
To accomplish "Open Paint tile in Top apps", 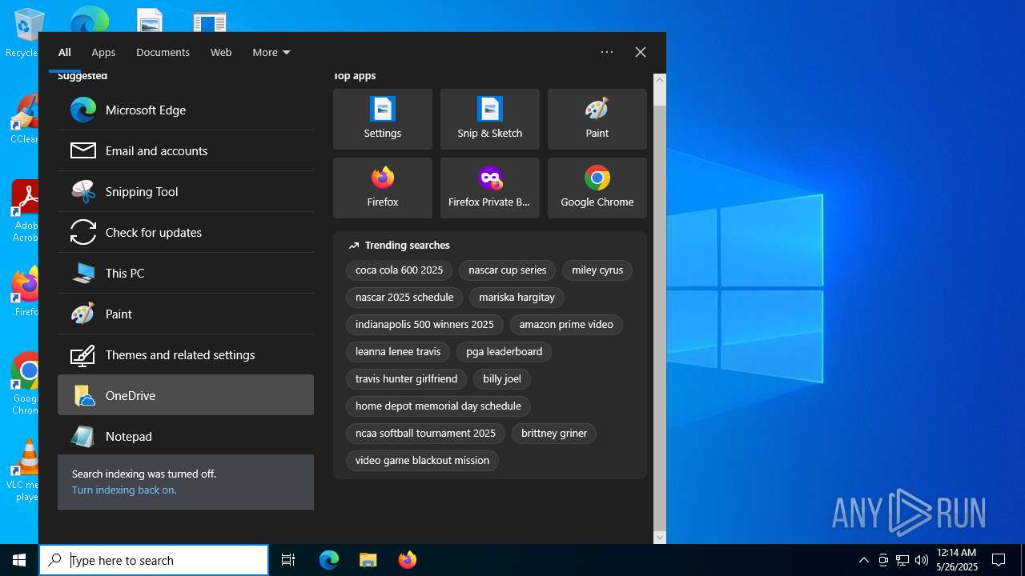I will pos(597,119).
